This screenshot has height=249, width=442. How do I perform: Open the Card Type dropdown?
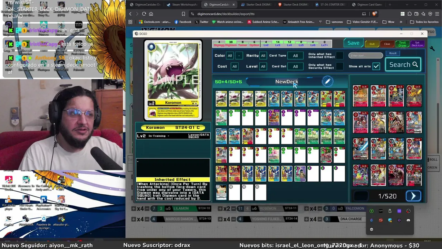295,55
